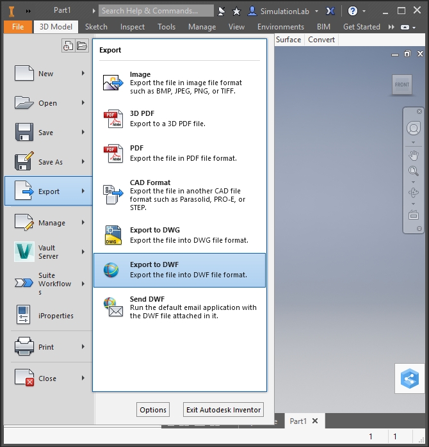Click the favorites star icon in title bar

click(236, 11)
